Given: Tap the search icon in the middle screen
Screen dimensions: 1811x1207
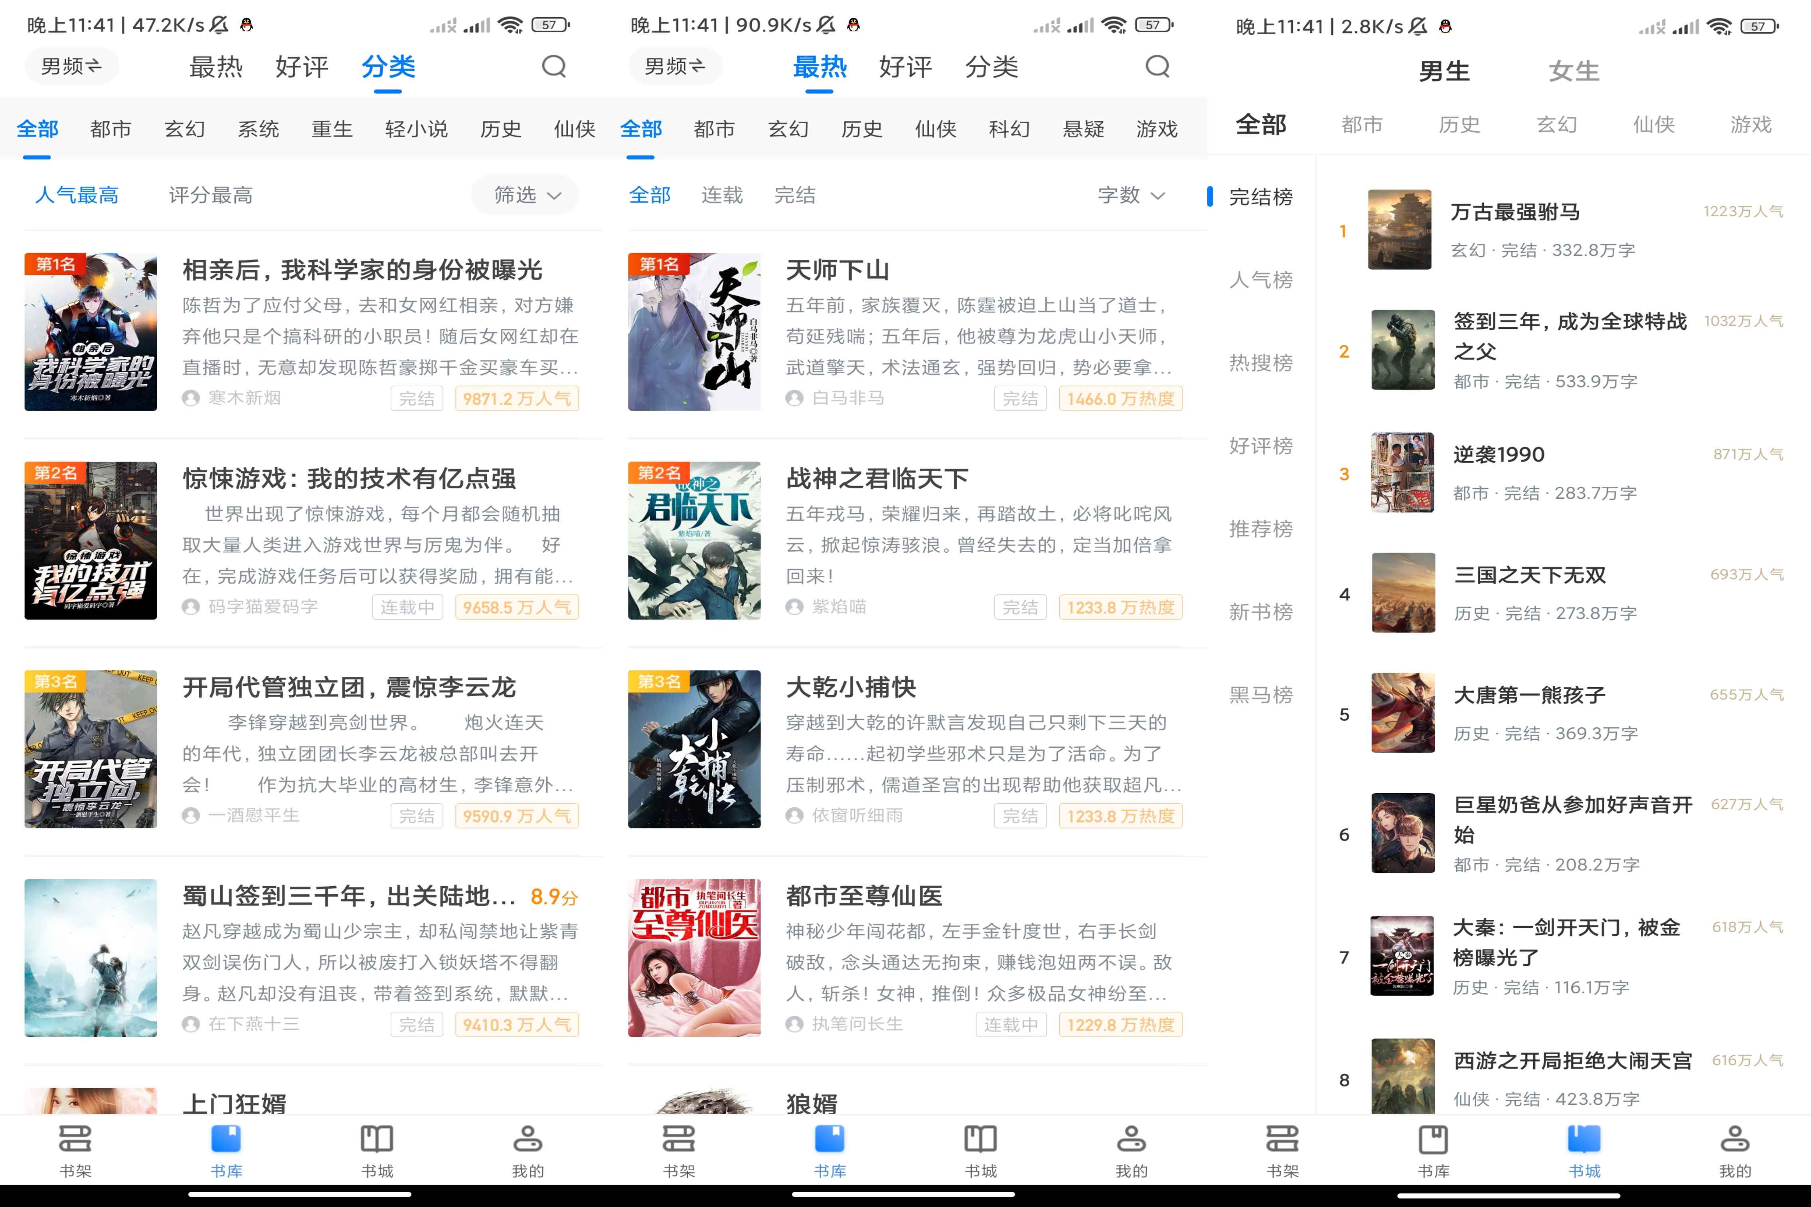Looking at the screenshot, I should pyautogui.click(x=1157, y=67).
